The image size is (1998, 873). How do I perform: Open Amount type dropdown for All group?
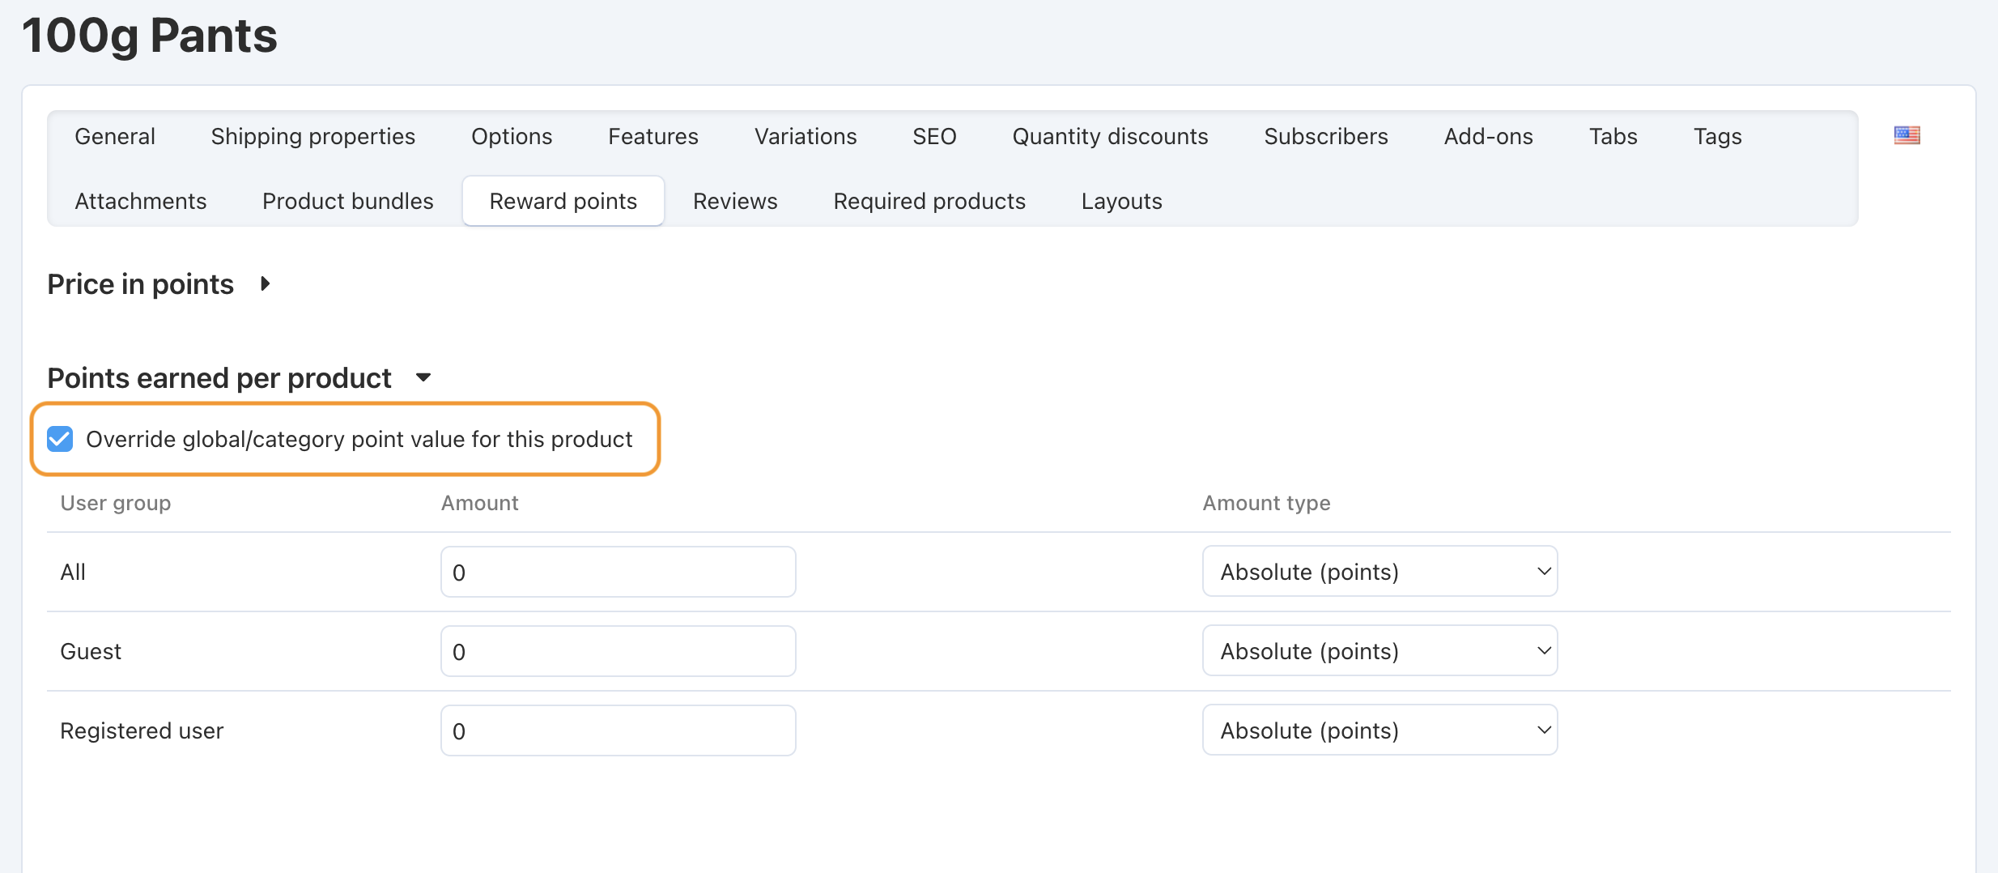1379,572
